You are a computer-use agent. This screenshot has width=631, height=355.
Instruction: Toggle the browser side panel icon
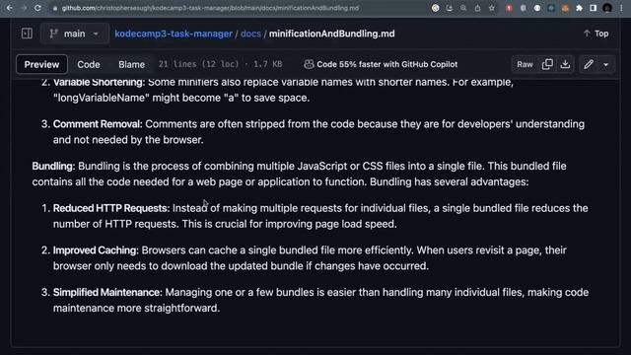coord(594,8)
